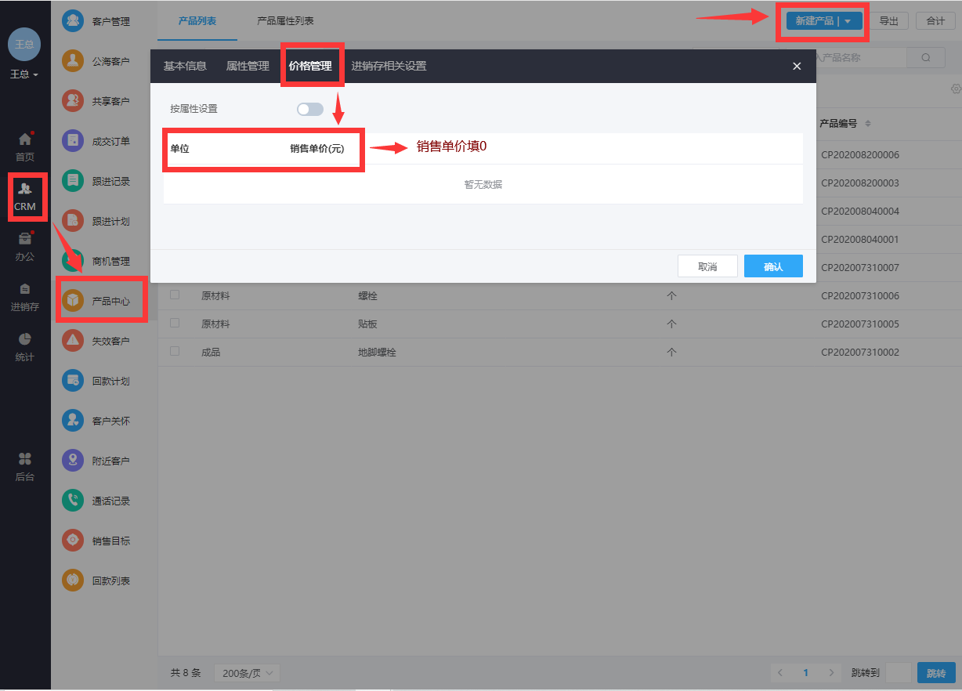This screenshot has height=691, width=962.
Task: Click product code CP202008200006
Action: [x=860, y=154]
